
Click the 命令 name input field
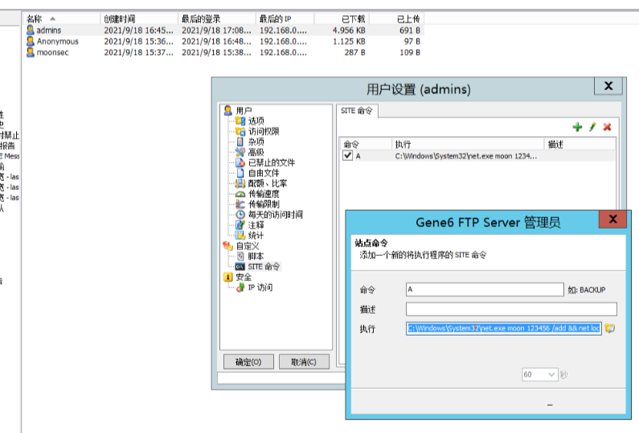pyautogui.click(x=485, y=289)
